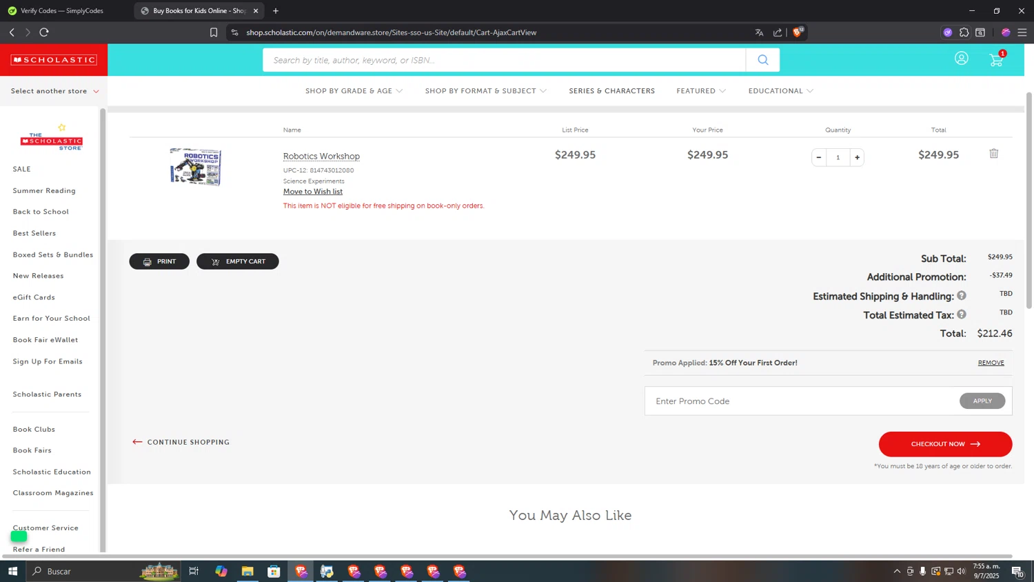Open Book Fairs sidebar link
This screenshot has height=582, width=1034.
(x=32, y=450)
